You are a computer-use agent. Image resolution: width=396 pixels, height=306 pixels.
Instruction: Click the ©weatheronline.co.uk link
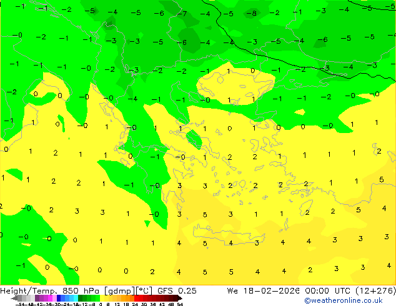click(x=343, y=300)
